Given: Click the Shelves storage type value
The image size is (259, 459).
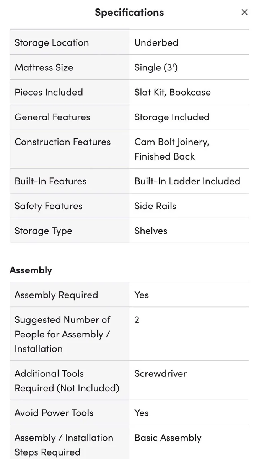Looking at the screenshot, I should tap(151, 231).
